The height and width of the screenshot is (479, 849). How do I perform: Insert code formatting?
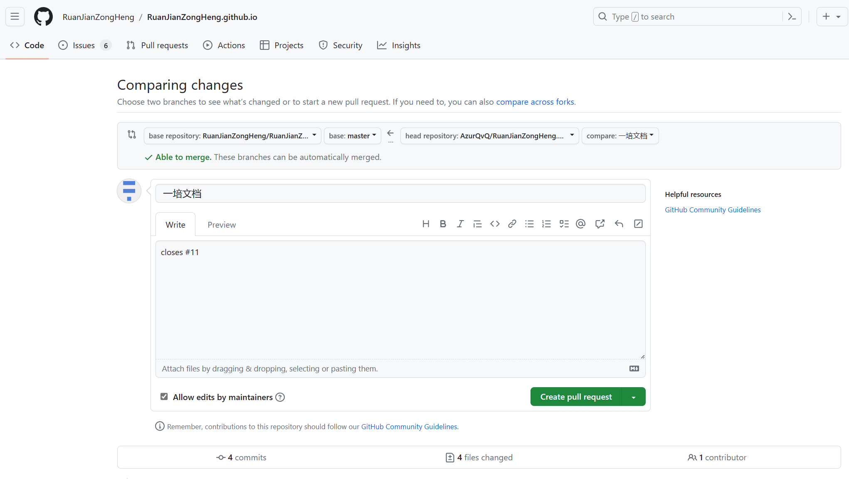[x=495, y=224]
